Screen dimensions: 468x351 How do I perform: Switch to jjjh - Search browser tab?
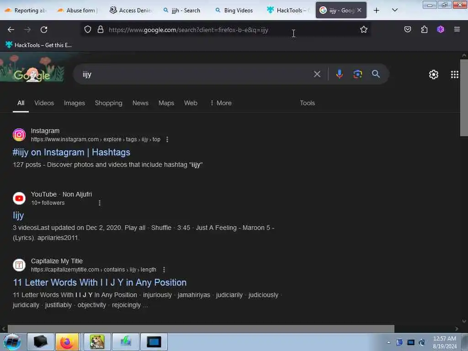[x=183, y=11]
